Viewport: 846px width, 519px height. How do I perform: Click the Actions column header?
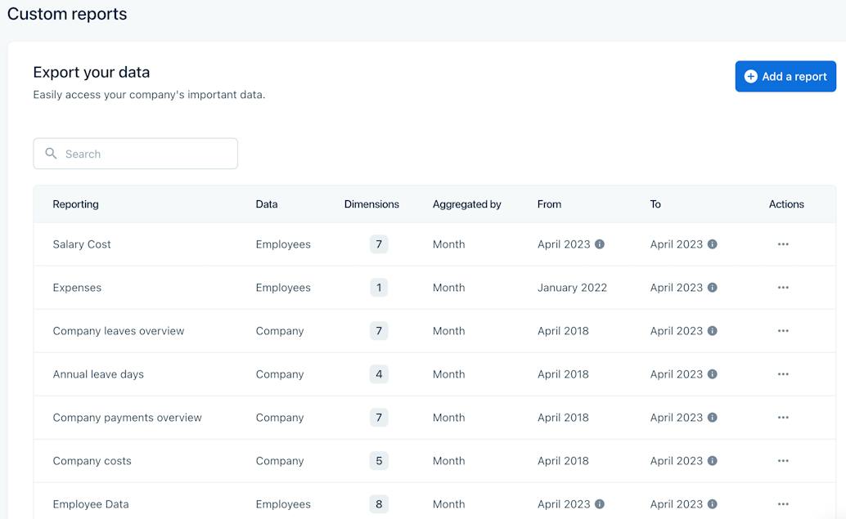click(786, 204)
